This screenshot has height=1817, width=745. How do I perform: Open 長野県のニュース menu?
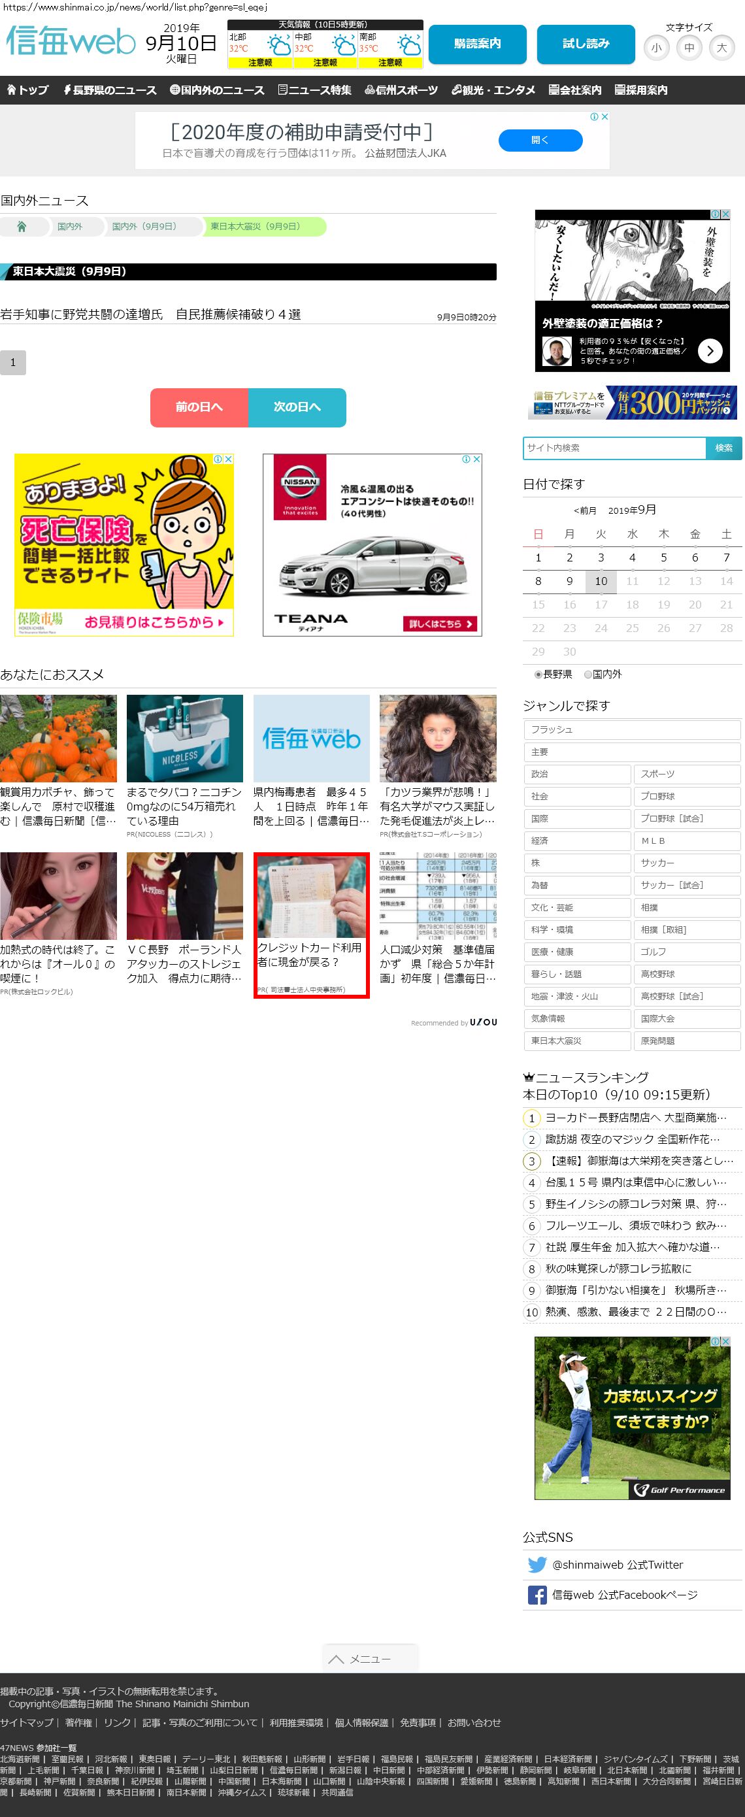coord(109,90)
